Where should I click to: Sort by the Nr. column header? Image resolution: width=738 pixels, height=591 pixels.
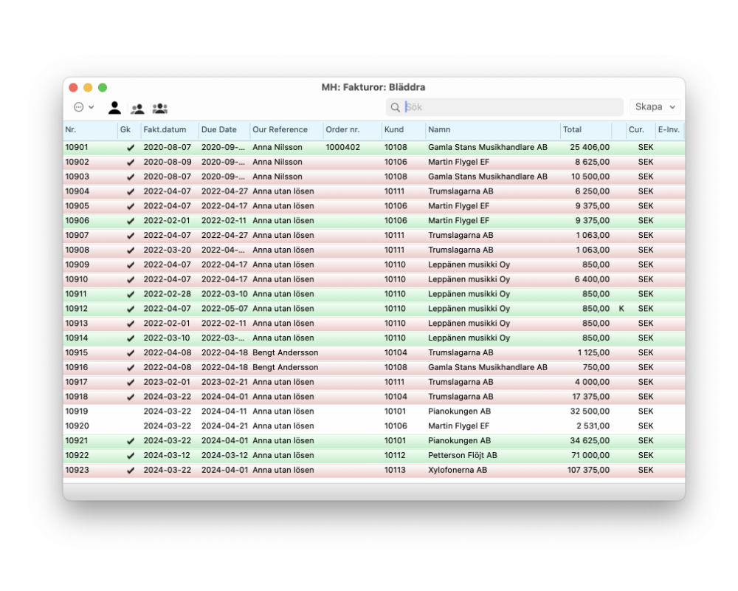[90, 129]
